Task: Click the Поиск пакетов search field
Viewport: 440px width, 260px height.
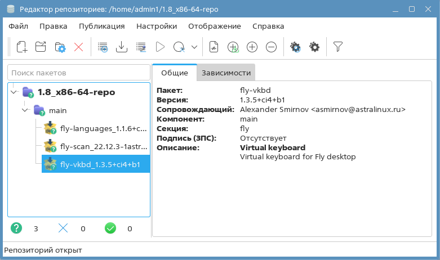Action: point(78,73)
